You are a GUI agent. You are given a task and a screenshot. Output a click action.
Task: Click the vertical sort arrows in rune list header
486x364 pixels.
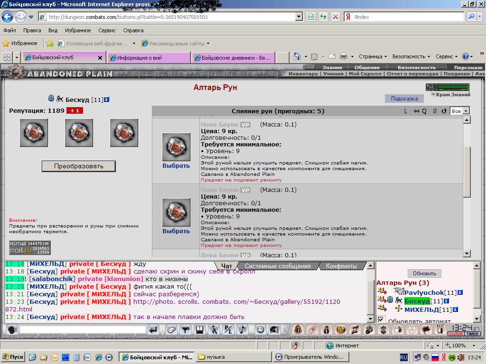tap(435, 111)
